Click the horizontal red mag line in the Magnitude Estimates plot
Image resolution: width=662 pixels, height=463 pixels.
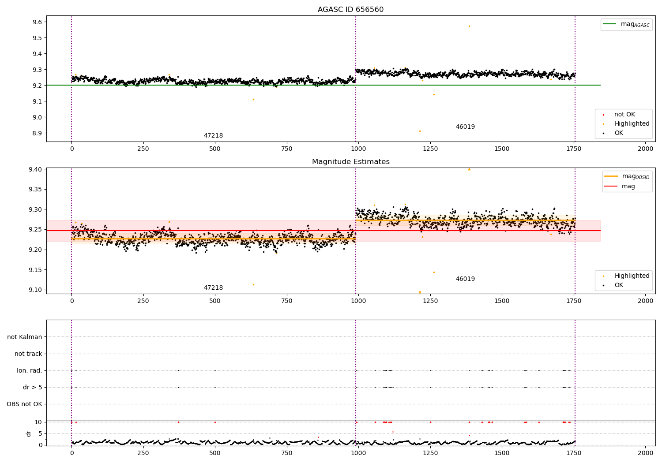pyautogui.click(x=323, y=231)
